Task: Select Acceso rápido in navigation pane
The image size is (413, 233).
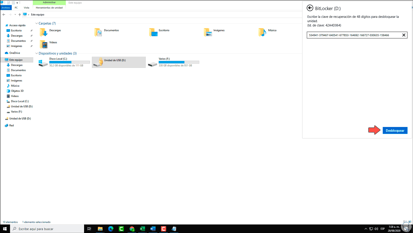Action: [17, 25]
